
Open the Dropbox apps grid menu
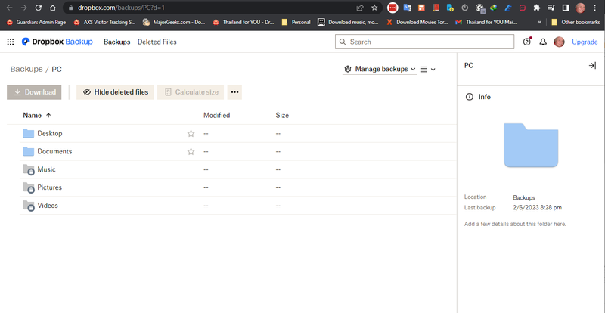point(11,42)
